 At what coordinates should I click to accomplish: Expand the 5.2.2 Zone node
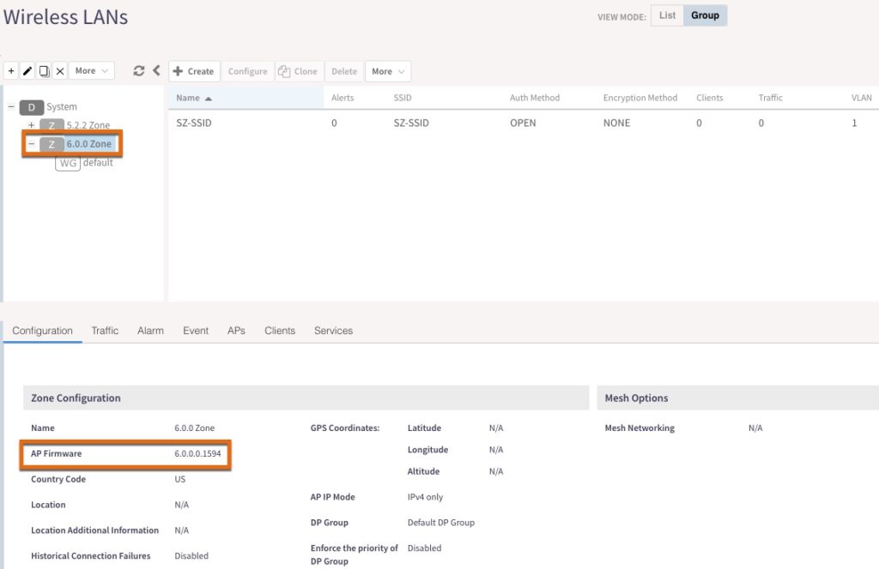tap(32, 125)
